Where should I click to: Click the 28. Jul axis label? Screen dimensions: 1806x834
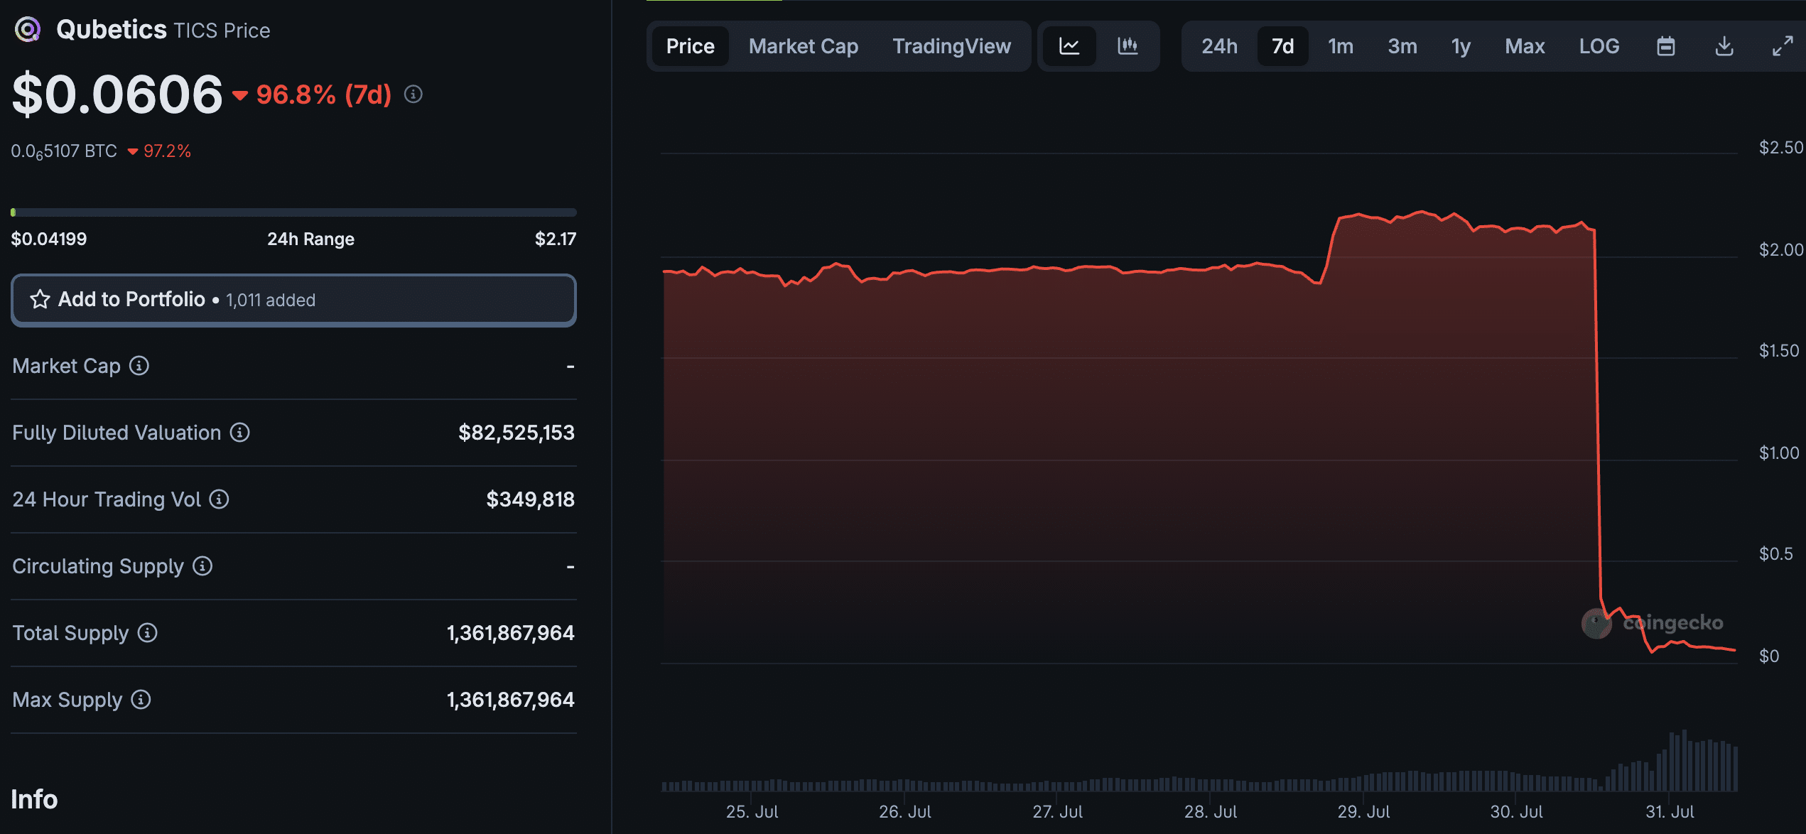1211,811
